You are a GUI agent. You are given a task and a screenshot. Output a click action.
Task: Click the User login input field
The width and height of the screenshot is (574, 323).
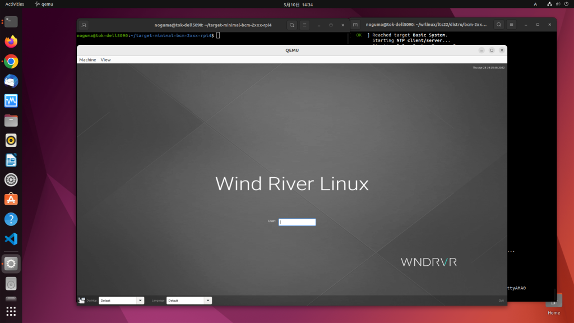(297, 222)
